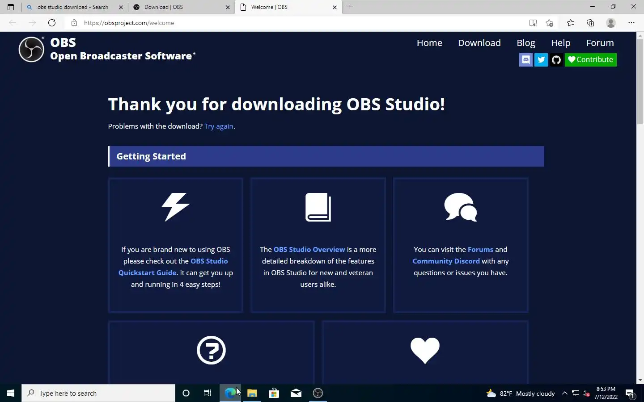Refresh the current page
Screen dimensions: 644x402
(x=52, y=23)
